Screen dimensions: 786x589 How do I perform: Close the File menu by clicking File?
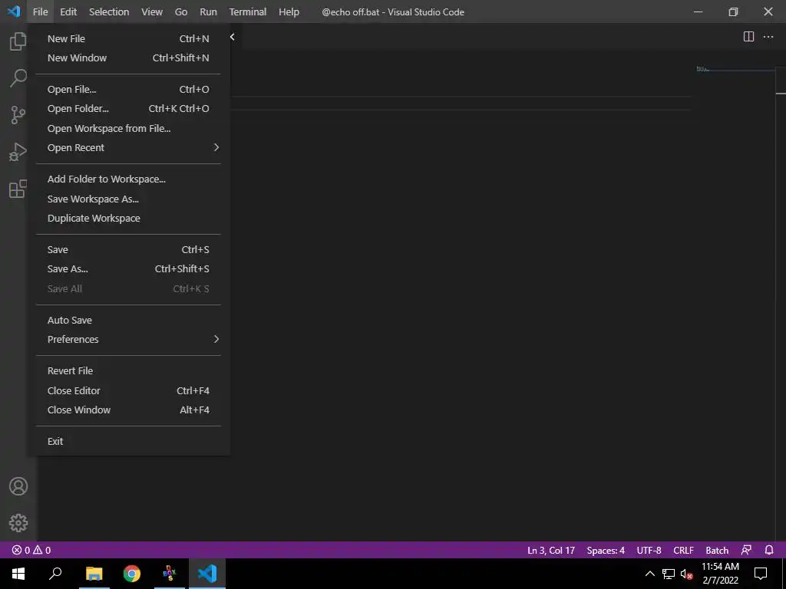pyautogui.click(x=40, y=12)
